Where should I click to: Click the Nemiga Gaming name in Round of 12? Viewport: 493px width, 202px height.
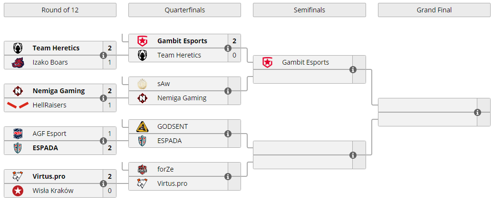click(x=58, y=91)
